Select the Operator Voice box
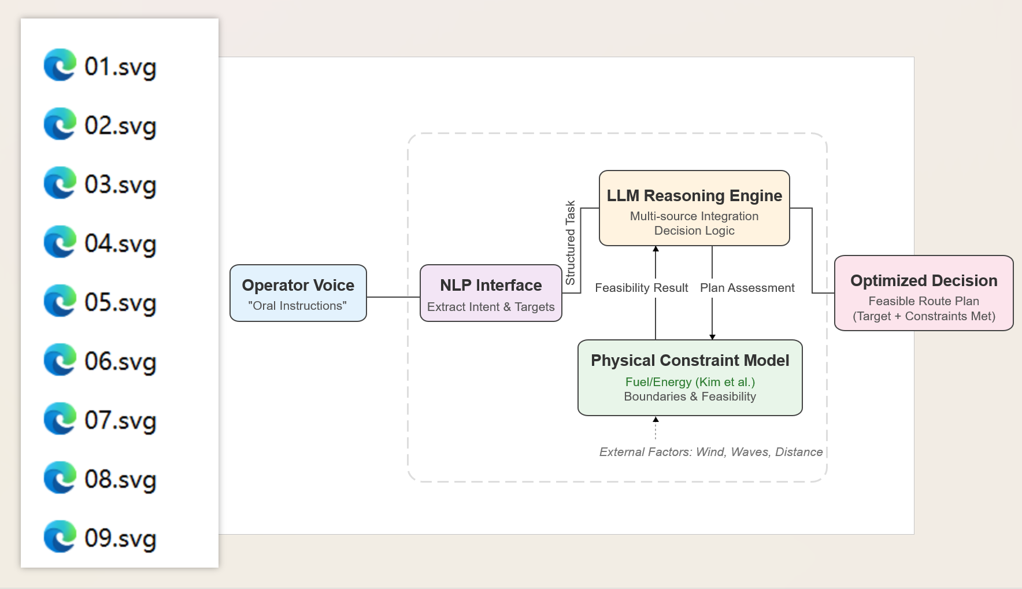The height and width of the screenshot is (589, 1022). coord(298,293)
